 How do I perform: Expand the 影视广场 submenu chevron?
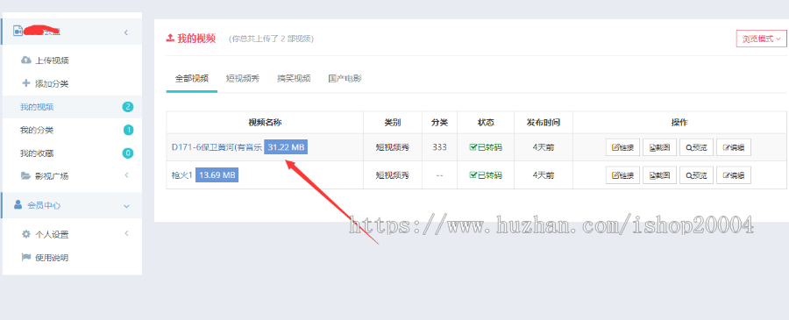(127, 175)
